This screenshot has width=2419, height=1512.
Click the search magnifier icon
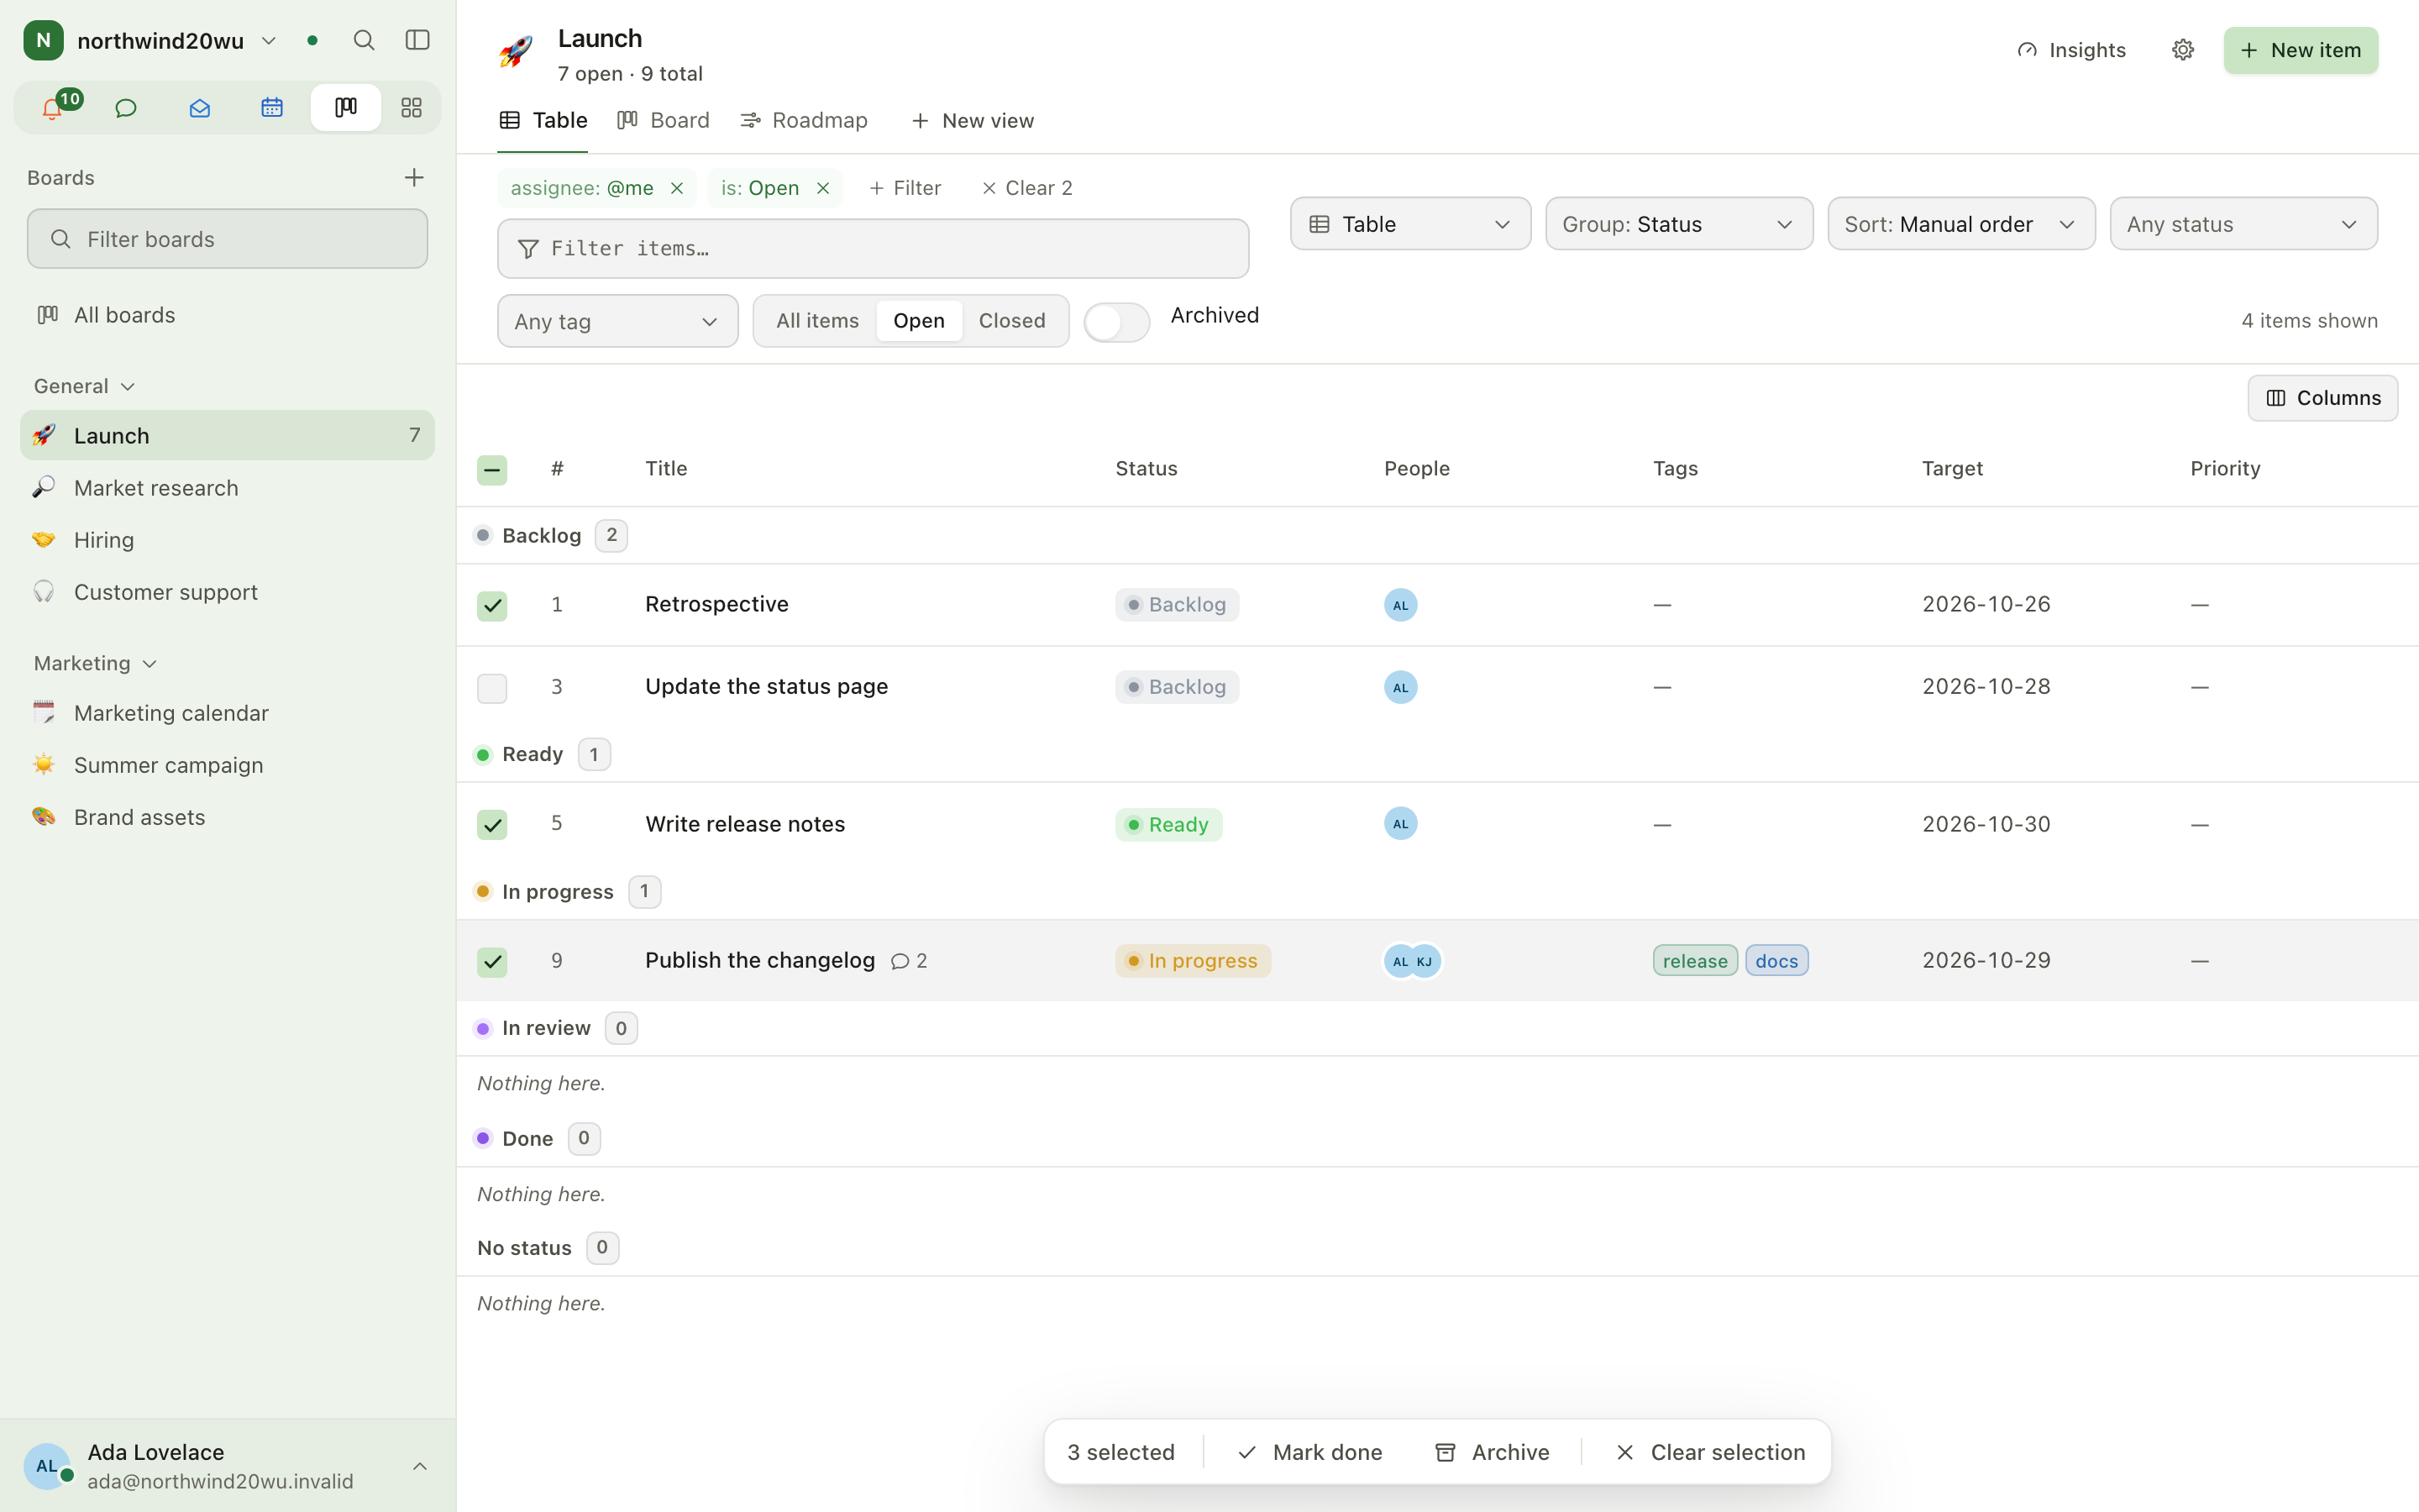(x=364, y=40)
